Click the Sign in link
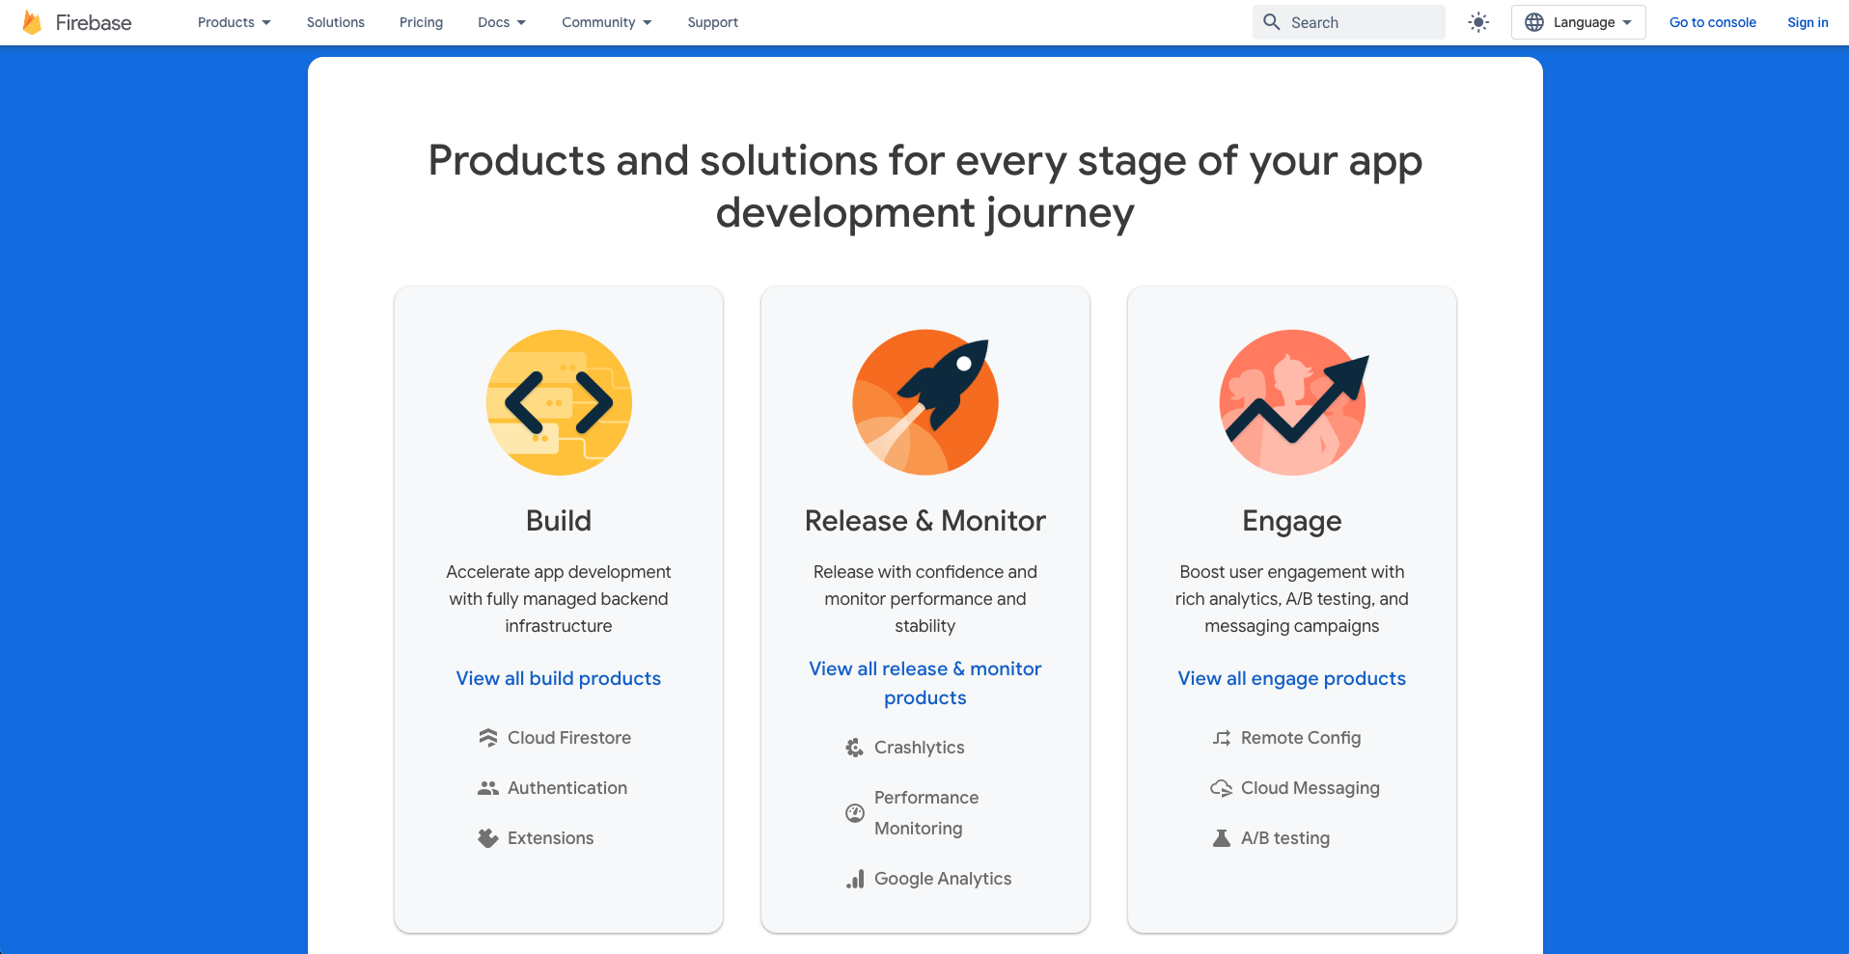 (1808, 22)
